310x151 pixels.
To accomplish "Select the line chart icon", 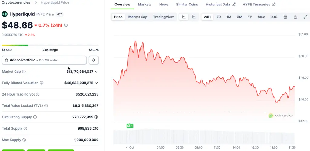I will 184,17.
